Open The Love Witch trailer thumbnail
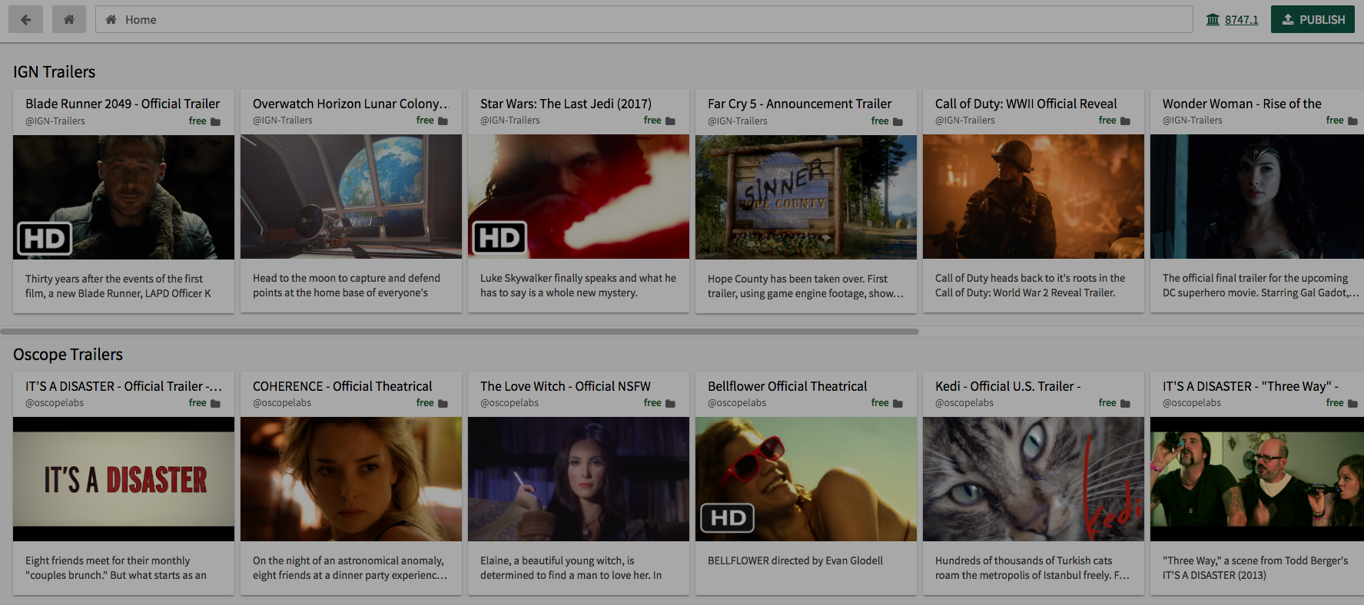 tap(578, 479)
